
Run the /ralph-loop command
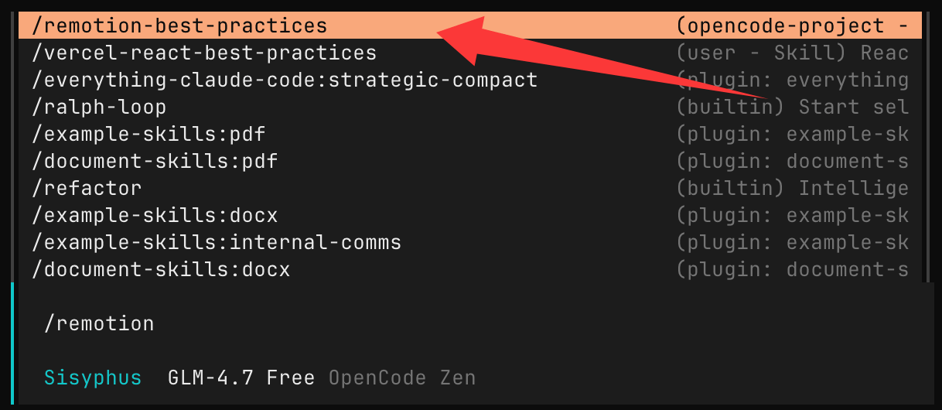pos(99,108)
